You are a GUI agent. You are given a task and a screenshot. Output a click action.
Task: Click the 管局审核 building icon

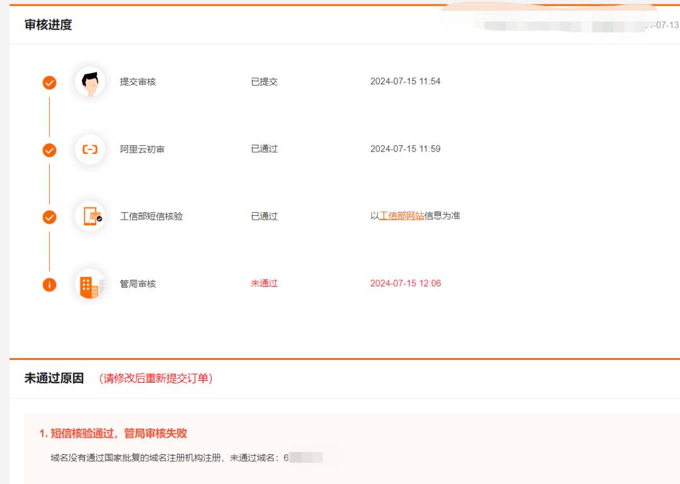[x=91, y=284]
